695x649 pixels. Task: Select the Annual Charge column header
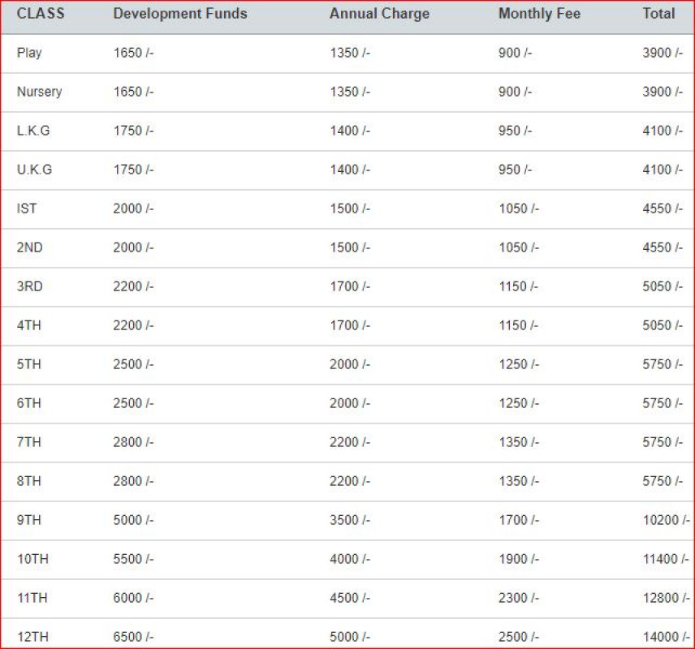click(x=379, y=14)
